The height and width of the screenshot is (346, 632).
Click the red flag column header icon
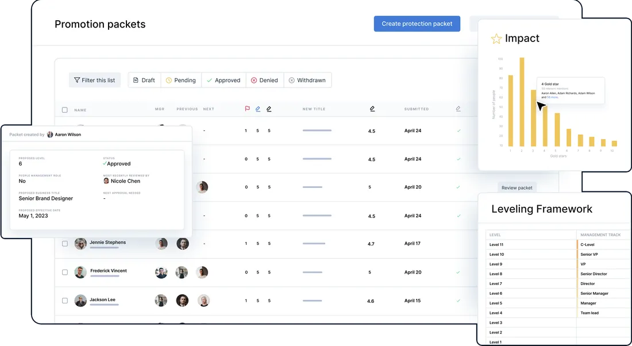[x=247, y=109]
